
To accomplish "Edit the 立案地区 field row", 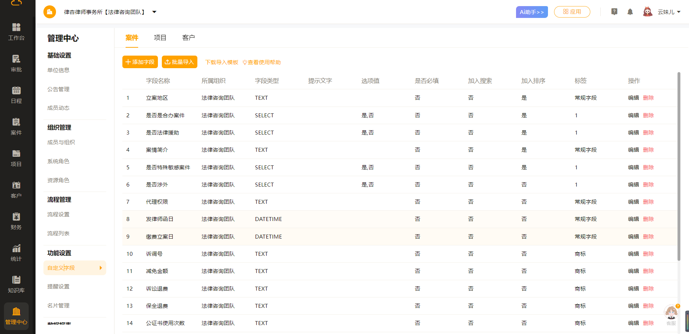I will pyautogui.click(x=633, y=98).
